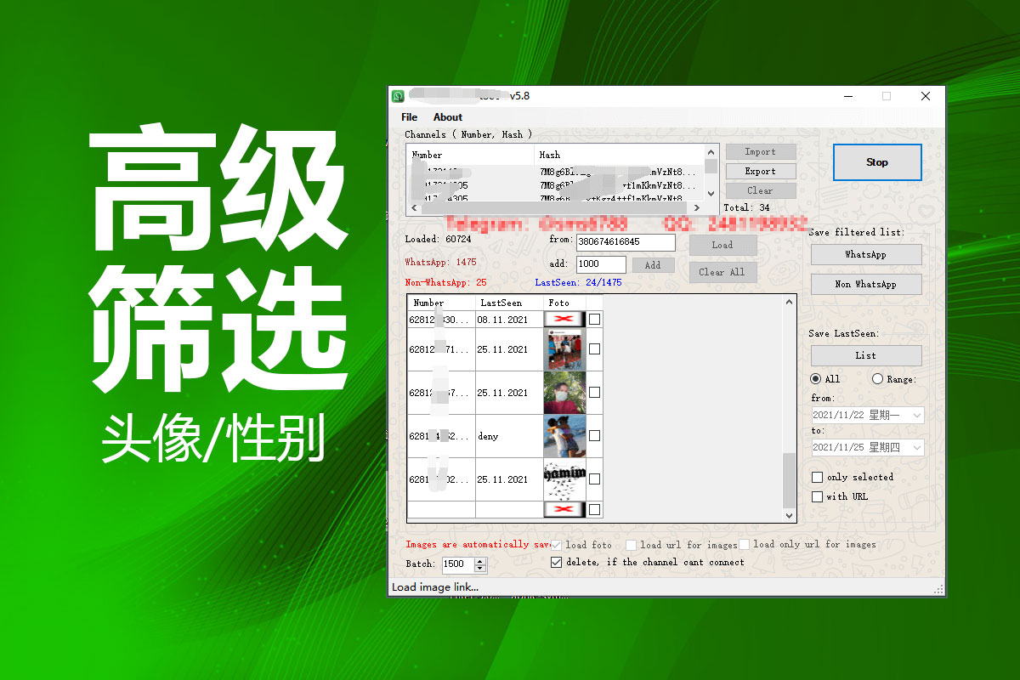Click the from number input field
The height and width of the screenshot is (680, 1020).
pos(626,242)
